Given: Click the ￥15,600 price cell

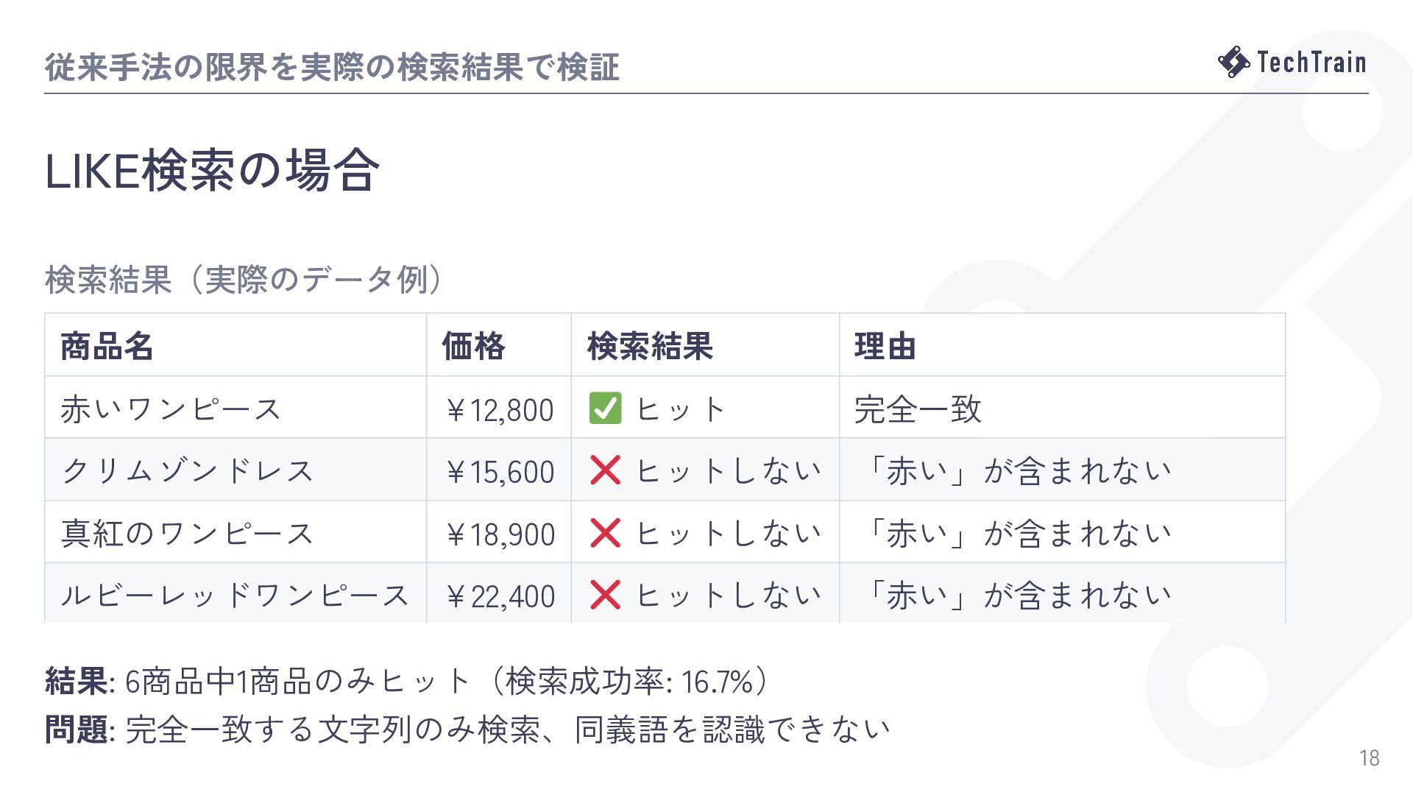Looking at the screenshot, I should 499,470.
